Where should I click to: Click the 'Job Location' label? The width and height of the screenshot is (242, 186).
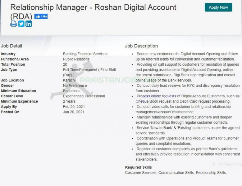point(12,80)
